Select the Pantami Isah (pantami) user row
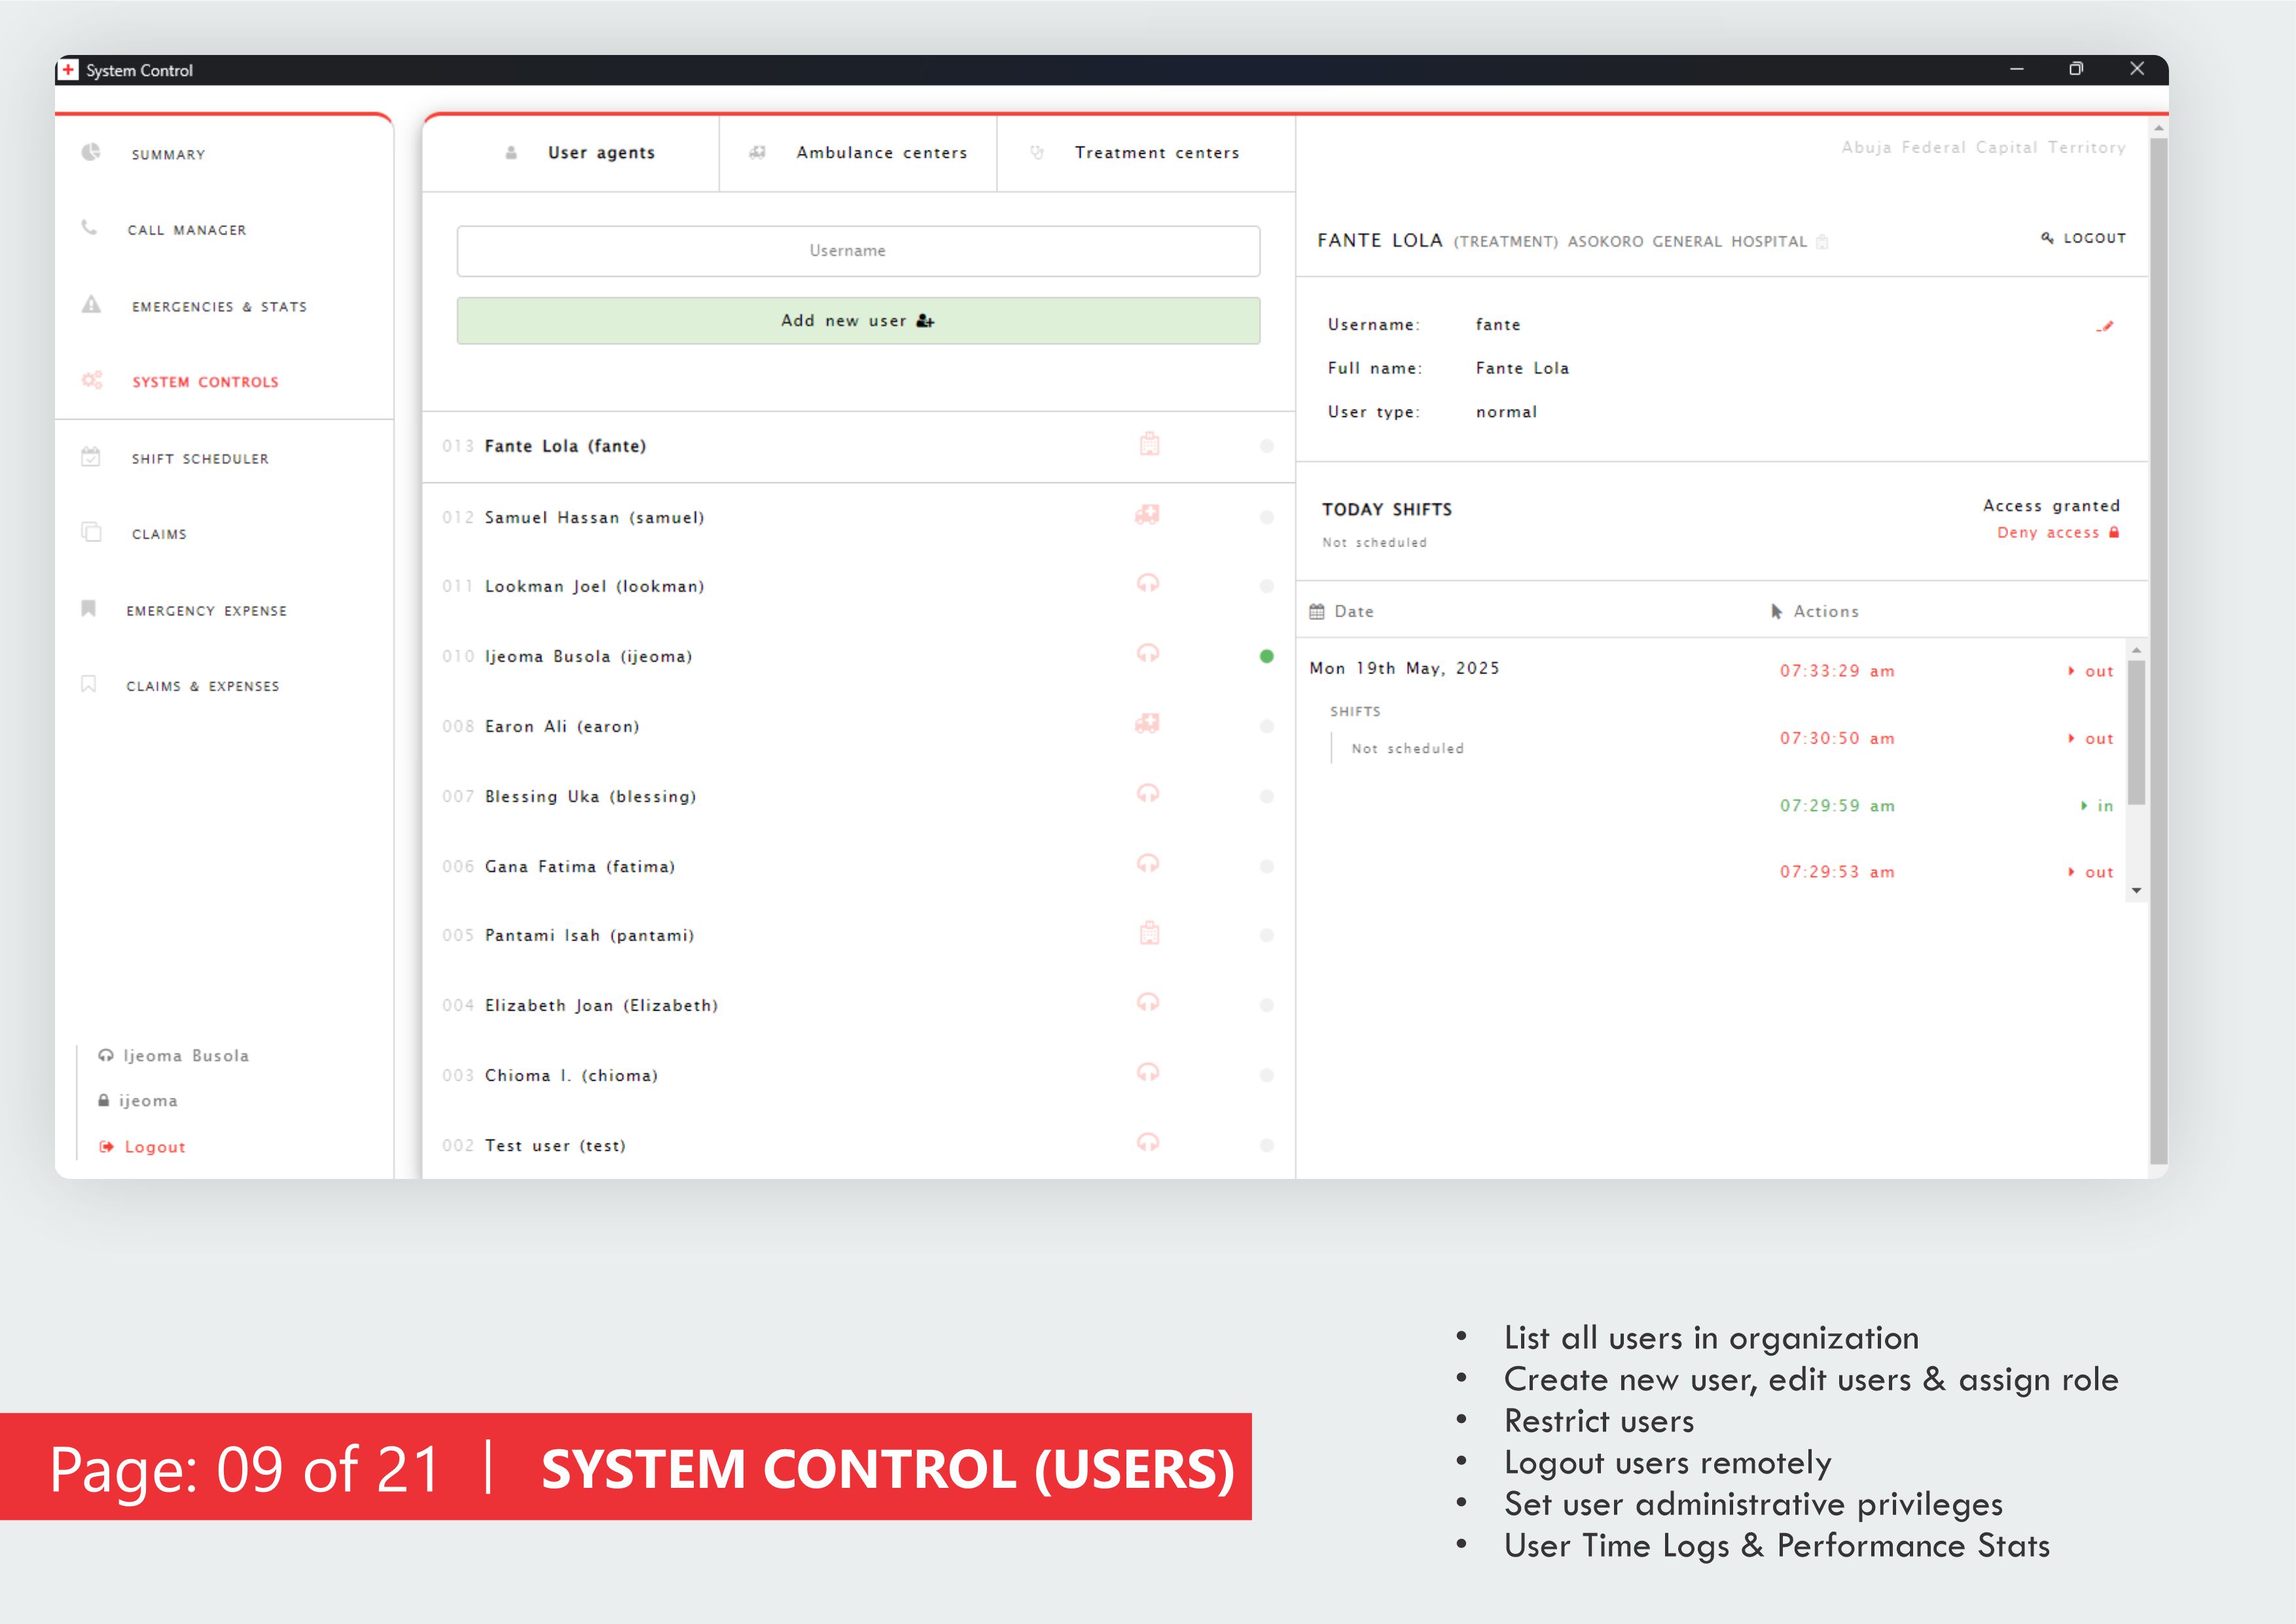This screenshot has height=1624, width=2296. [858, 935]
